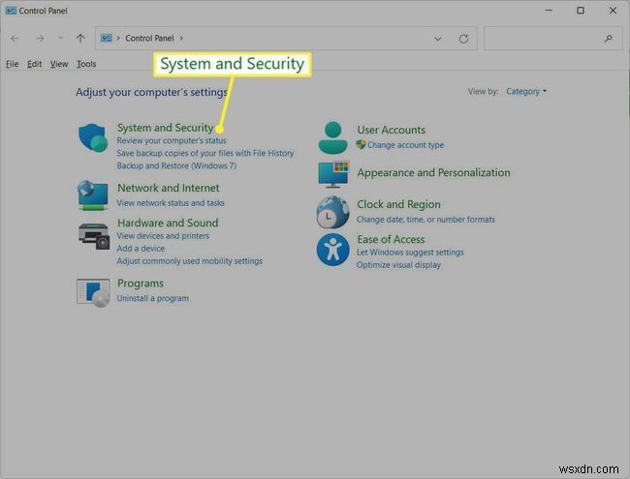Image resolution: width=630 pixels, height=479 pixels.
Task: Open System and Security category
Action: pyautogui.click(x=165, y=128)
